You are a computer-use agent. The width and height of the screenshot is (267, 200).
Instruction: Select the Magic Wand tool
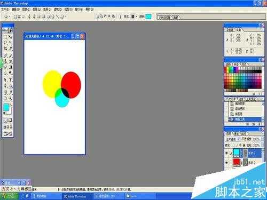coord(10,43)
